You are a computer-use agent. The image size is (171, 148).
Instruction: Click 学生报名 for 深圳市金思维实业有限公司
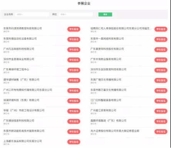74,60
